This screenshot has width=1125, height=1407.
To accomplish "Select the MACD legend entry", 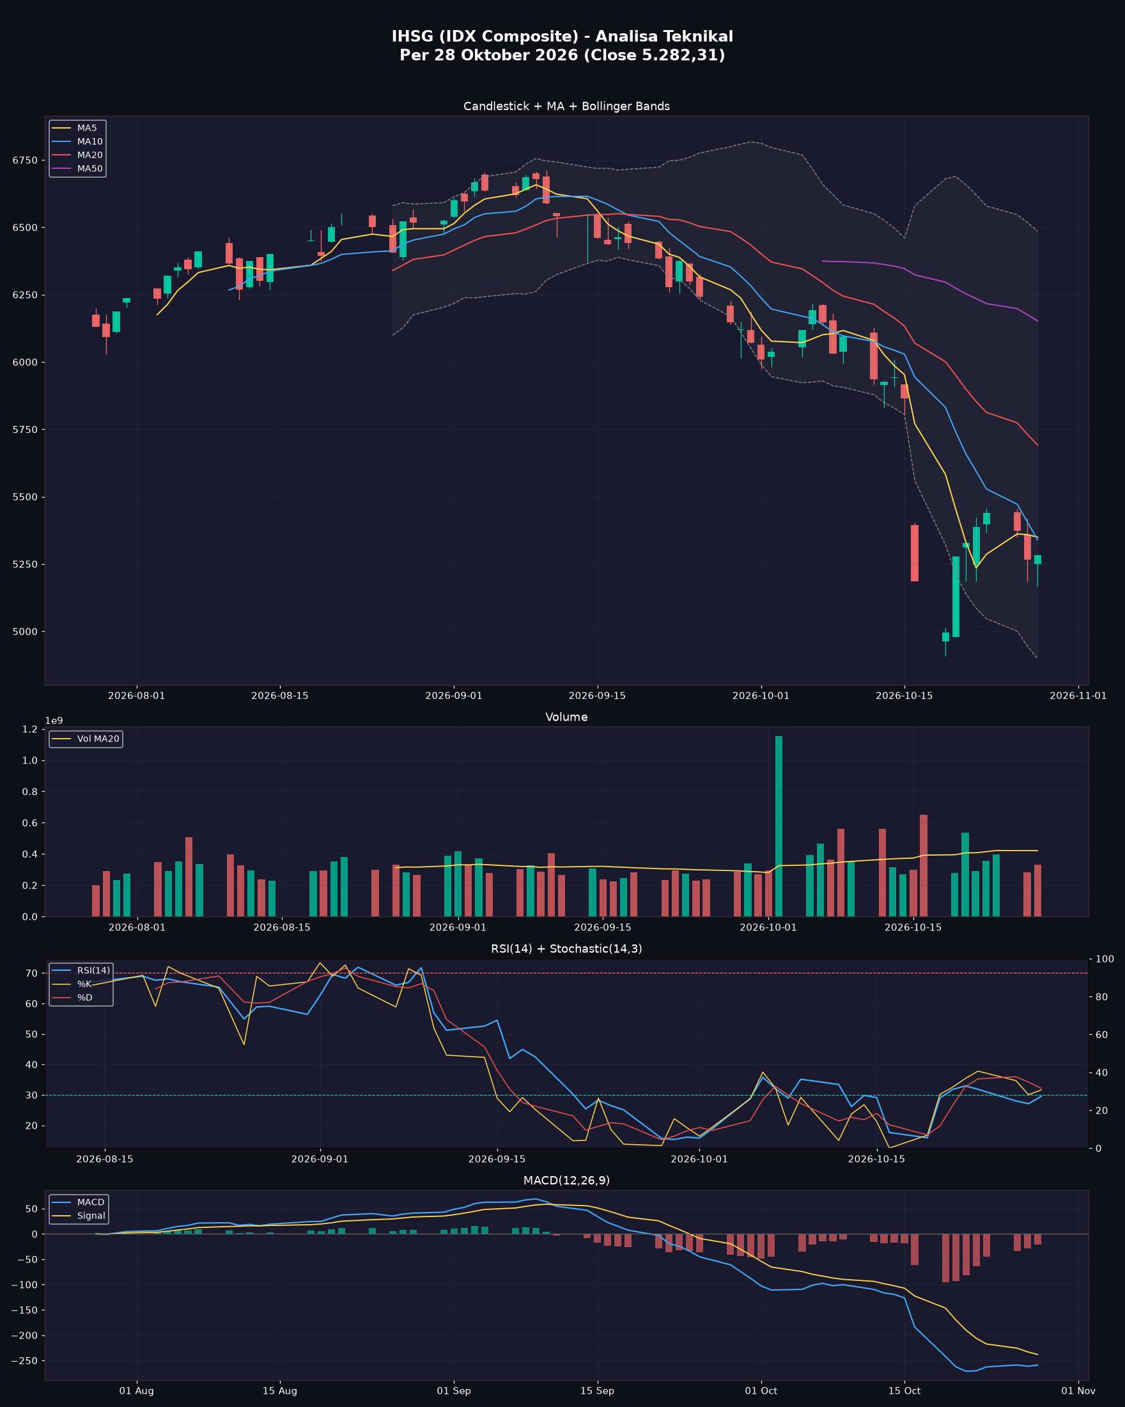I will pyautogui.click(x=78, y=1202).
